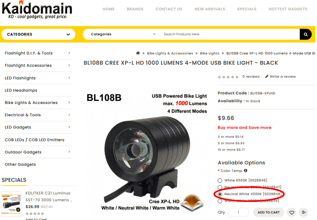
Task: Click the Color Temp. info icon
Action: pyautogui.click(x=246, y=171)
